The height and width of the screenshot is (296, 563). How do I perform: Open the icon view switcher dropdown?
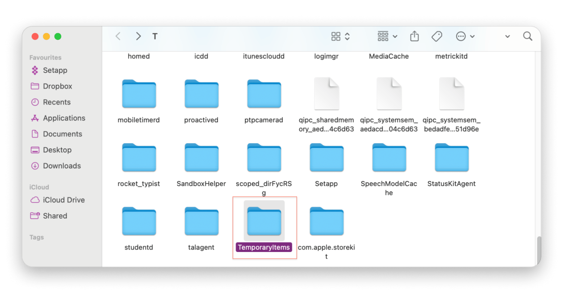coord(340,36)
